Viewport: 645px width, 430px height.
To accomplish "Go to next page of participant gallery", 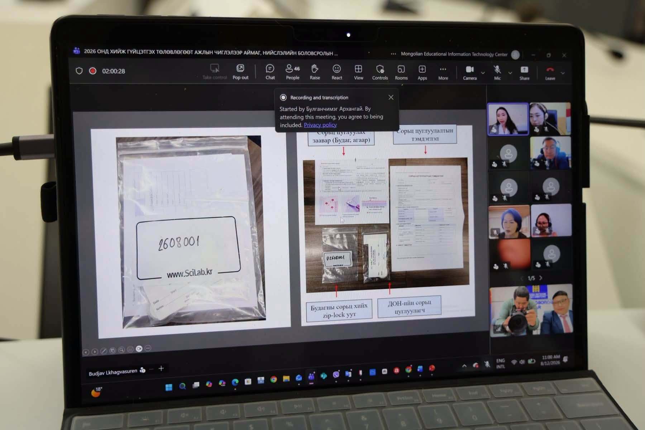I will point(541,278).
